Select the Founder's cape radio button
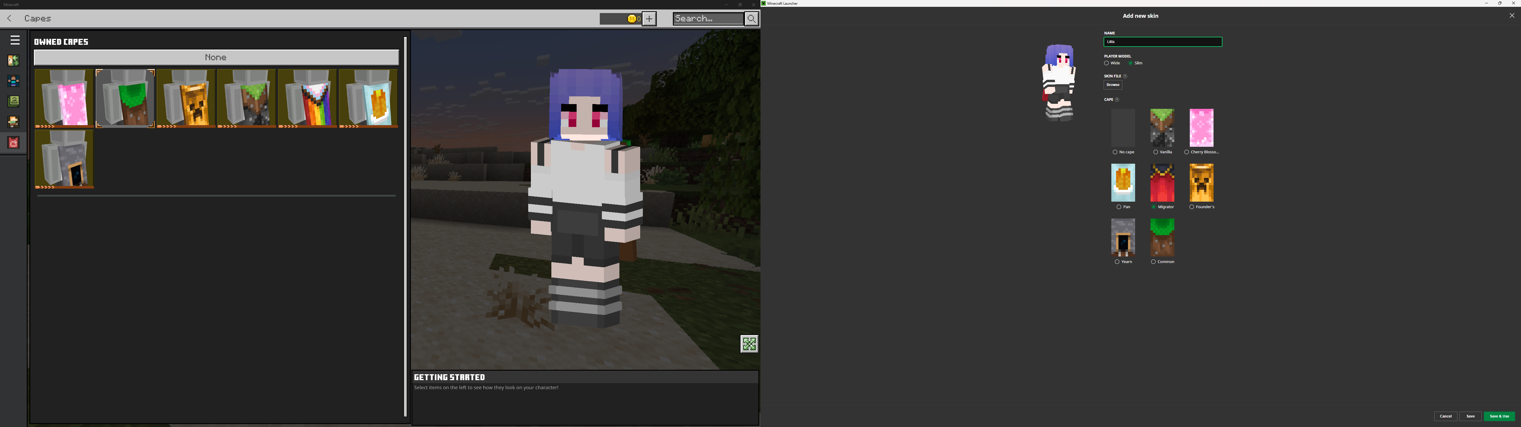This screenshot has height=427, width=1521. [1192, 207]
